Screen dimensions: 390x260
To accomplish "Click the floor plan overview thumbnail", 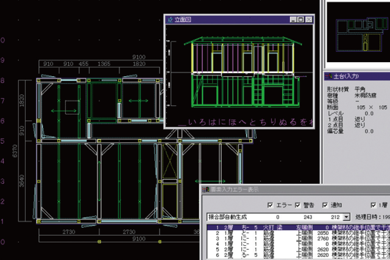I will coord(356,33).
